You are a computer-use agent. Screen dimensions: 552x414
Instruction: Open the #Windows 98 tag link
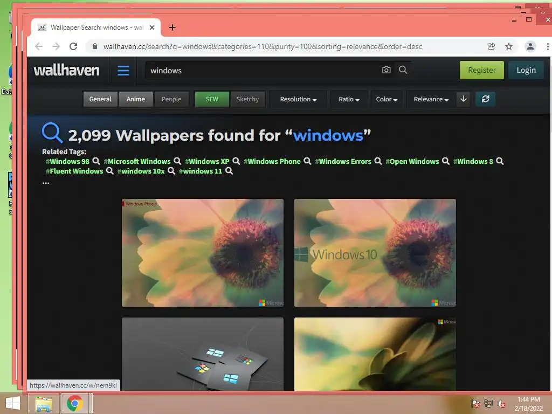(x=67, y=161)
